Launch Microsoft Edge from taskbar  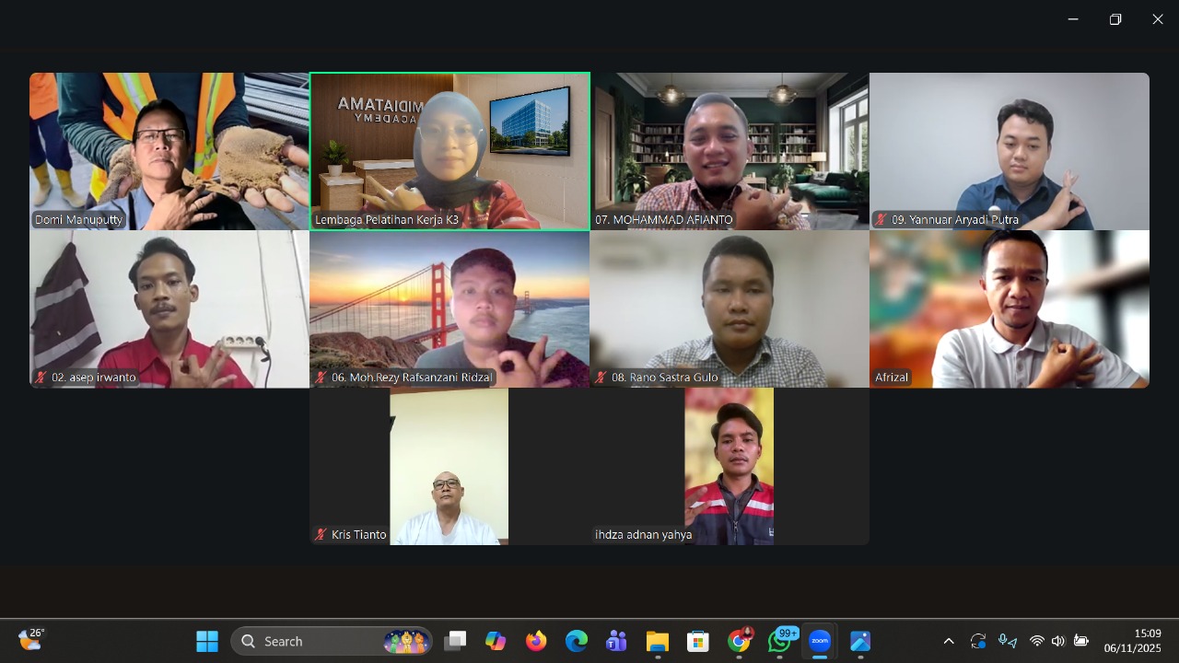(577, 641)
